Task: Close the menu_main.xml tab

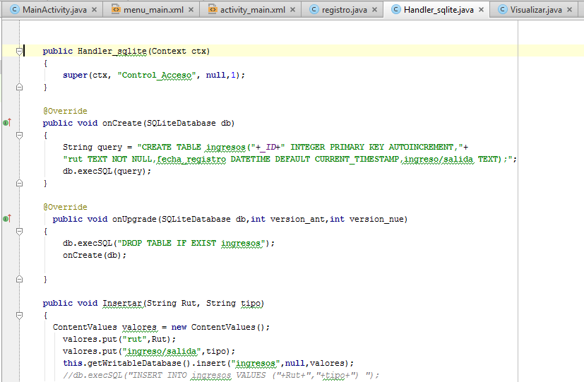Action: click(x=191, y=10)
